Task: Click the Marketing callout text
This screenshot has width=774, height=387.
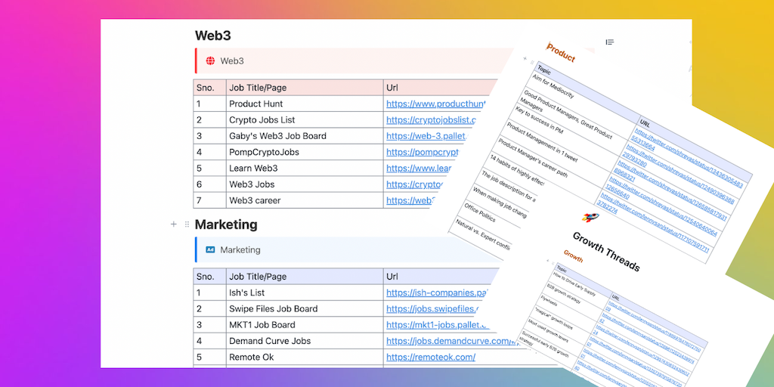Action: click(x=240, y=249)
